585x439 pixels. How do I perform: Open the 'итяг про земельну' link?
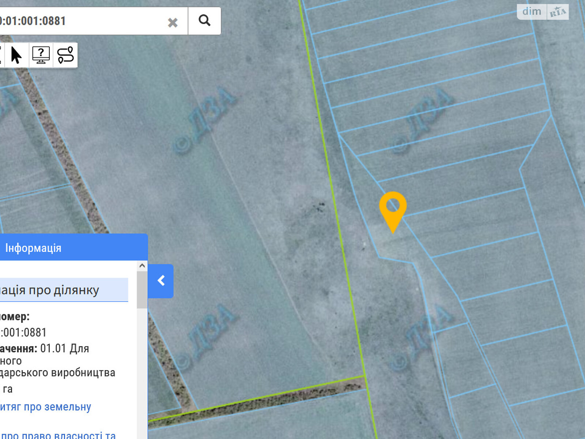click(45, 406)
